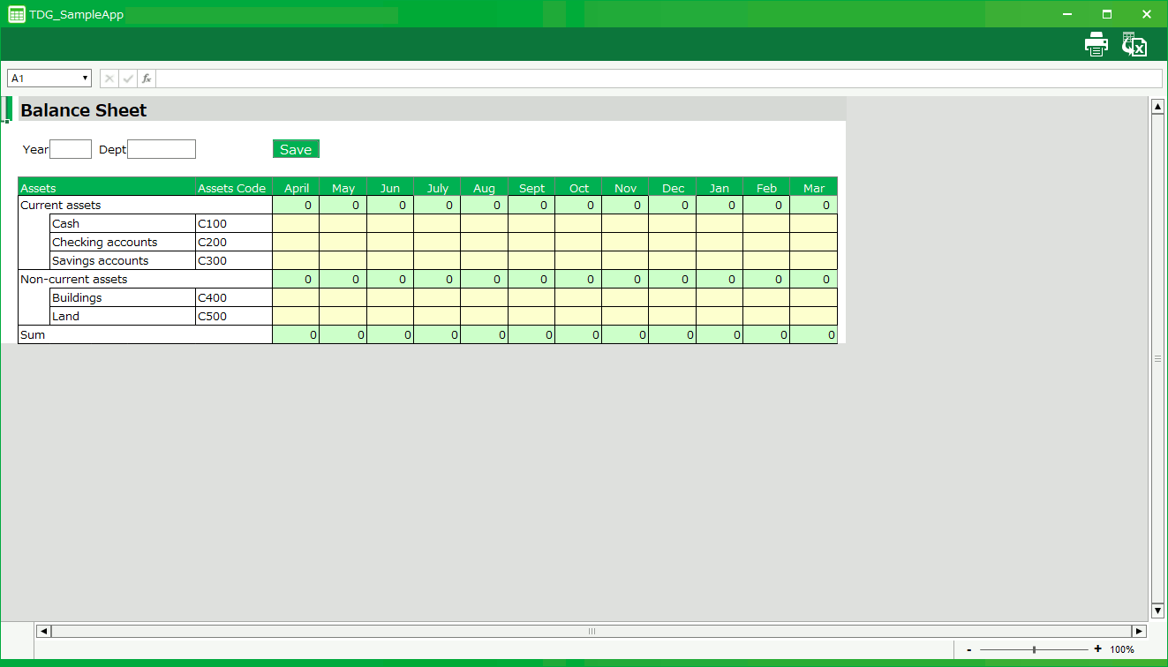Click the TDG_SampleApp title bar icon

click(16, 14)
